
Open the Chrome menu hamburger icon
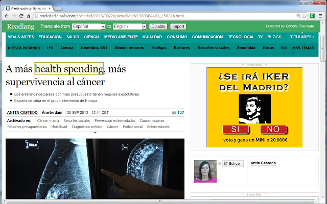[320, 16]
